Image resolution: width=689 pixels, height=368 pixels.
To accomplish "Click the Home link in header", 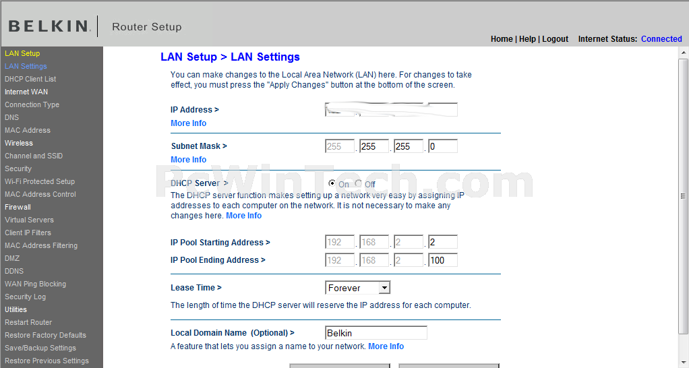I will tap(502, 39).
